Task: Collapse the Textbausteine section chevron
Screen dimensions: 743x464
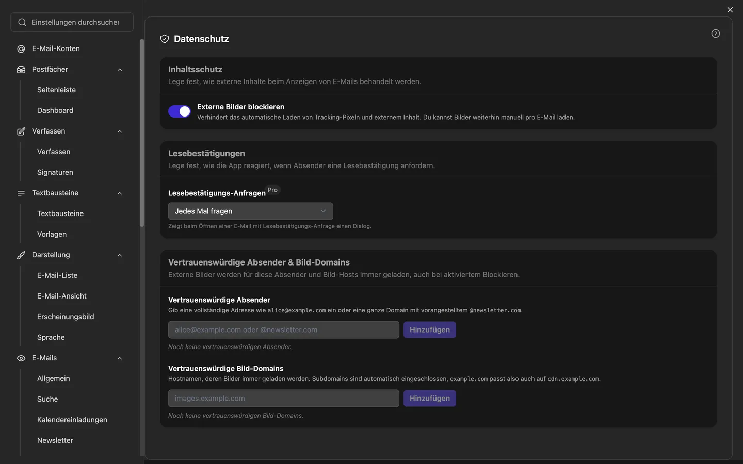Action: pyautogui.click(x=120, y=193)
